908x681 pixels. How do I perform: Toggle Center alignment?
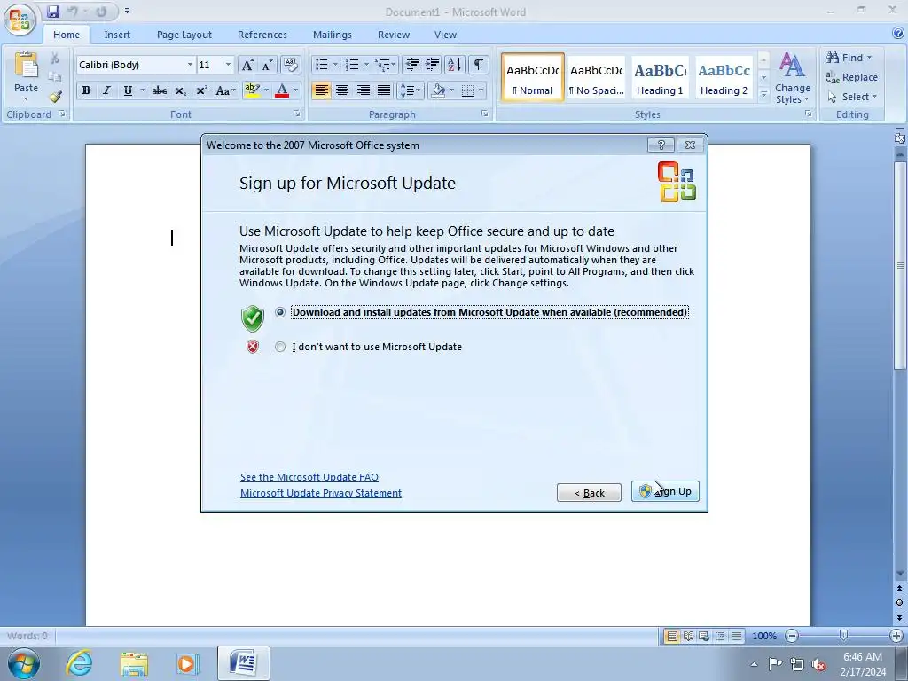[x=342, y=90]
